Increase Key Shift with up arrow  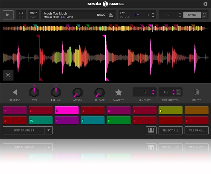tap(153, 91)
